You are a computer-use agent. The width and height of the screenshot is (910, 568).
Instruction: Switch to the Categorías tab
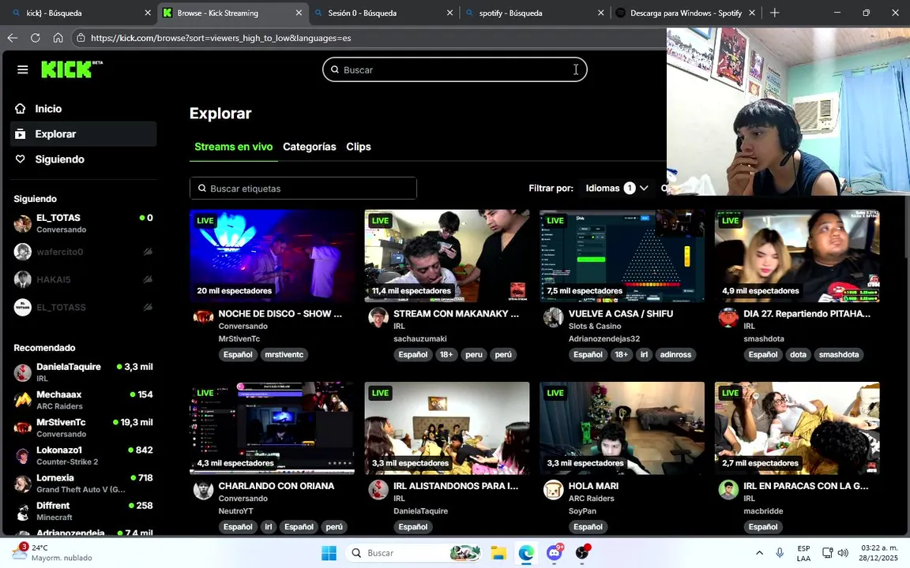click(x=310, y=147)
